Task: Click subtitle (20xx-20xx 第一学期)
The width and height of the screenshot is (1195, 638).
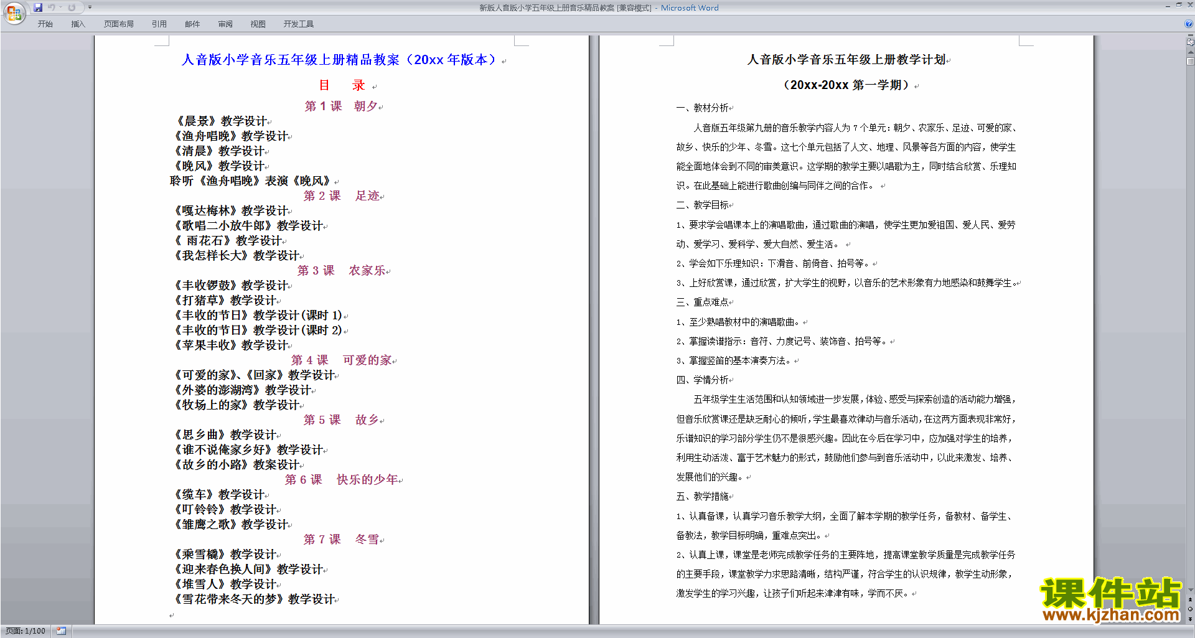Action: click(x=846, y=85)
